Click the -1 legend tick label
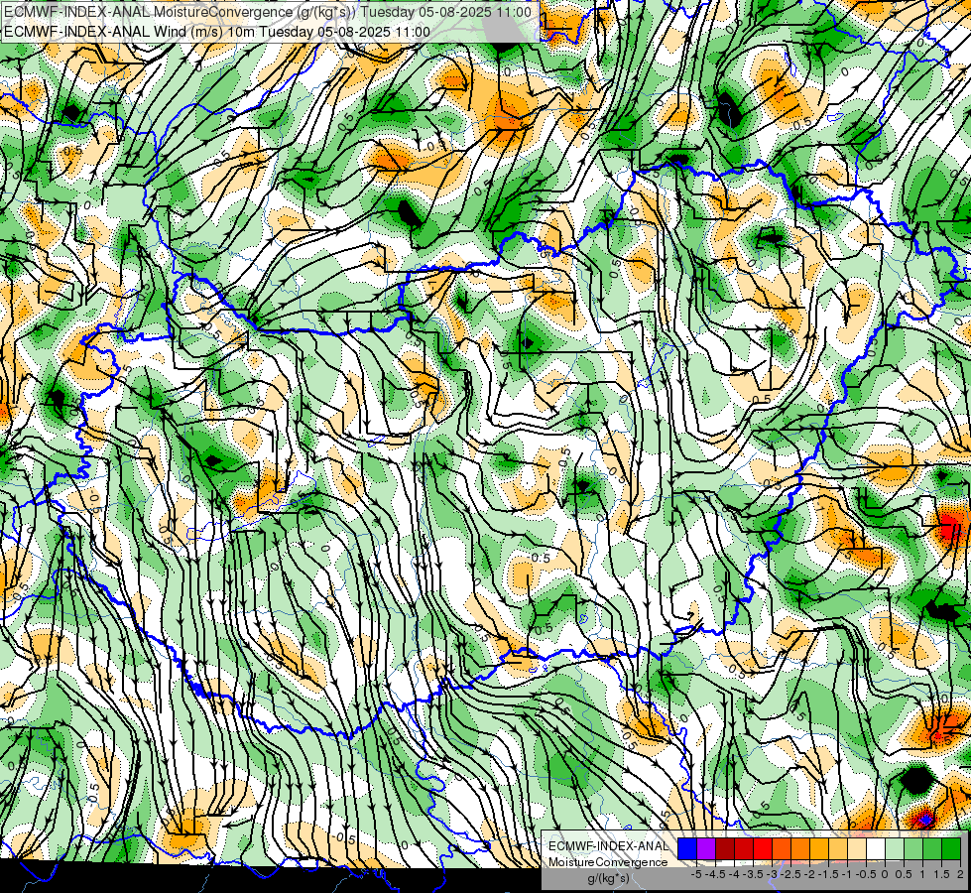Image resolution: width=971 pixels, height=893 pixels. 847,874
